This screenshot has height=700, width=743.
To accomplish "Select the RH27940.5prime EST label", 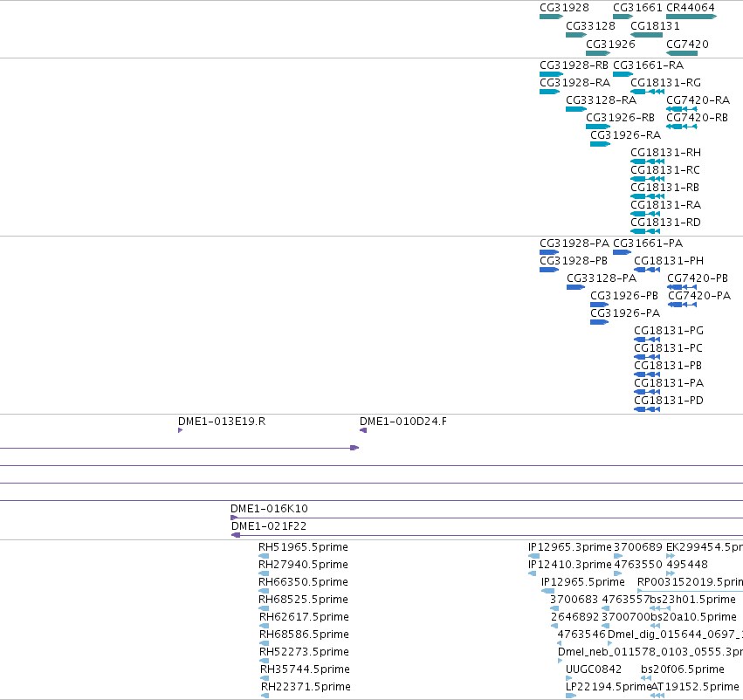I will pyautogui.click(x=303, y=565).
